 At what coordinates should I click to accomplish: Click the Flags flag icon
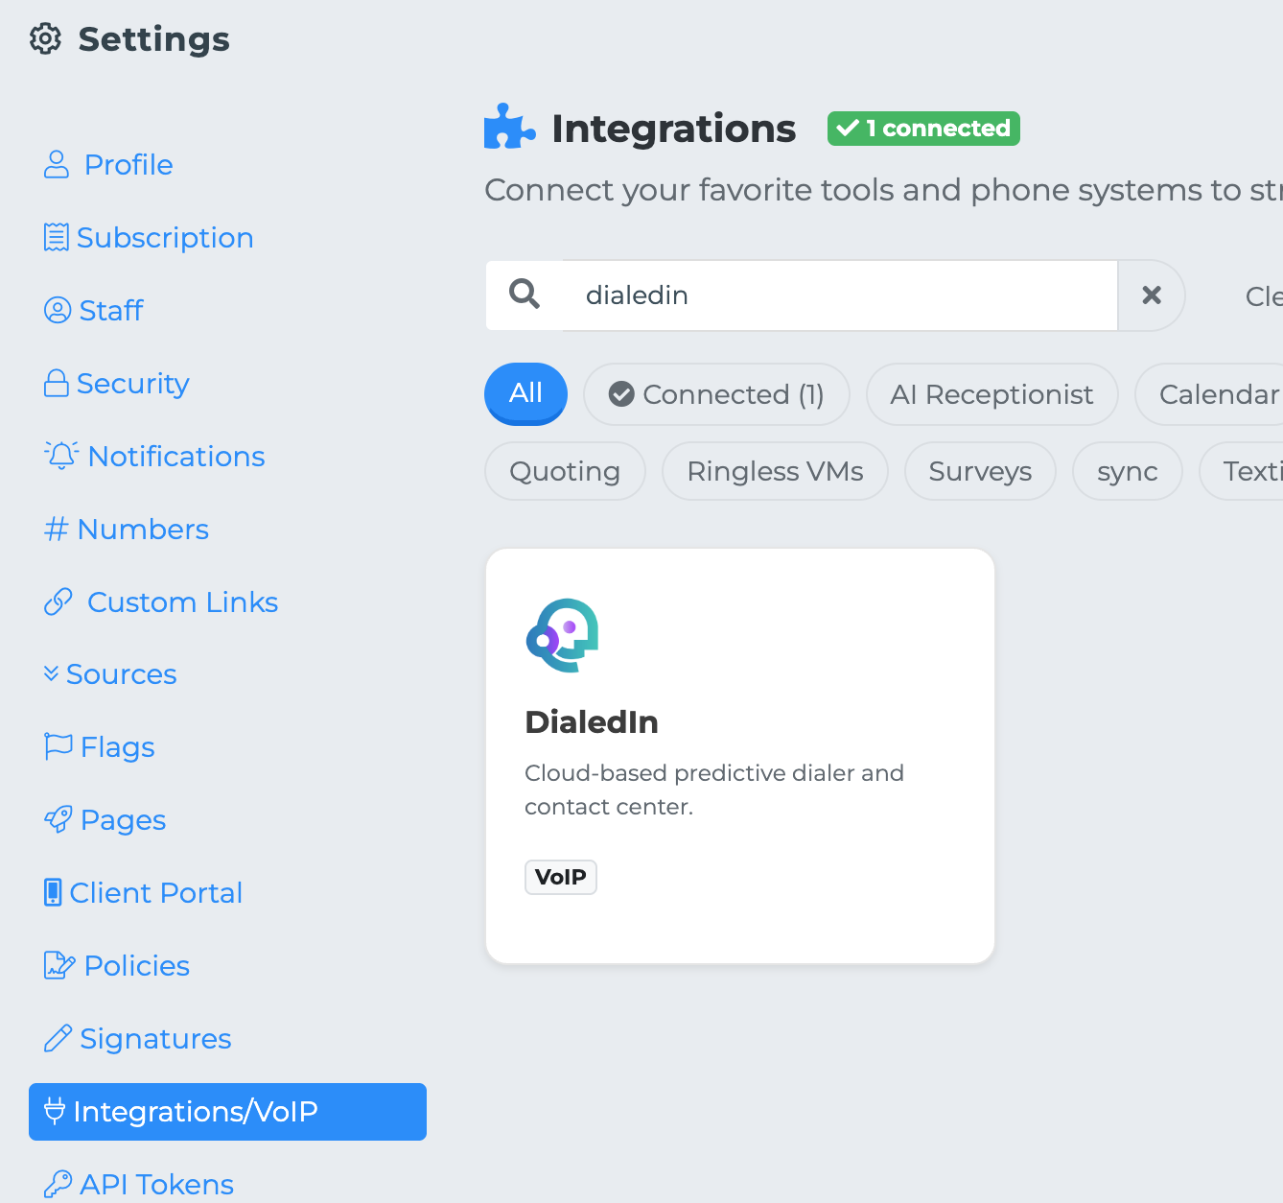[x=58, y=746]
